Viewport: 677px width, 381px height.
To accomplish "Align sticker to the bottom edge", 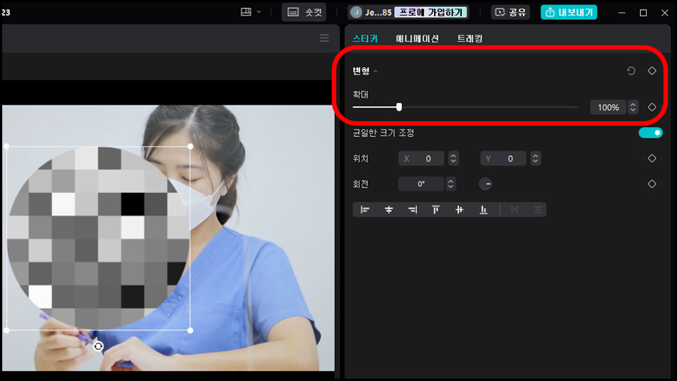I will [483, 210].
